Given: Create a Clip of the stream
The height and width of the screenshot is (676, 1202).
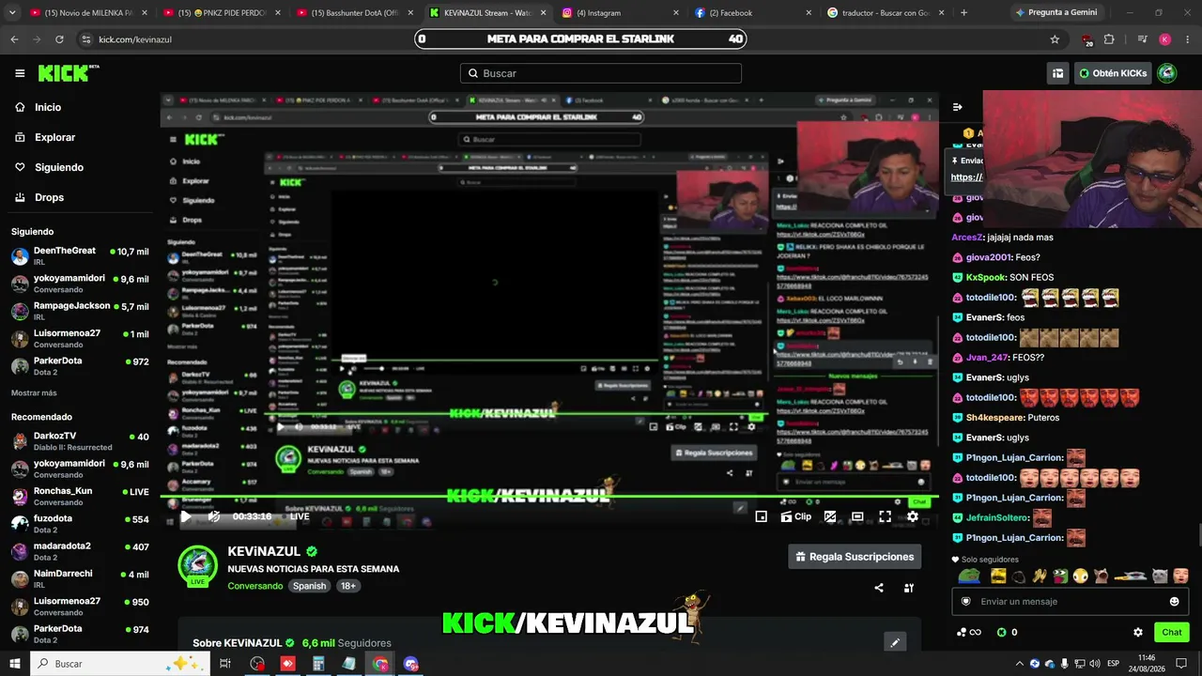Looking at the screenshot, I should (796, 516).
